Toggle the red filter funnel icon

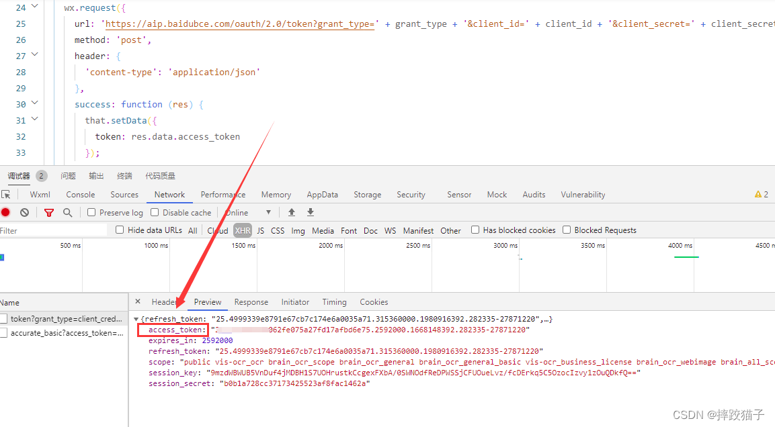[49, 212]
